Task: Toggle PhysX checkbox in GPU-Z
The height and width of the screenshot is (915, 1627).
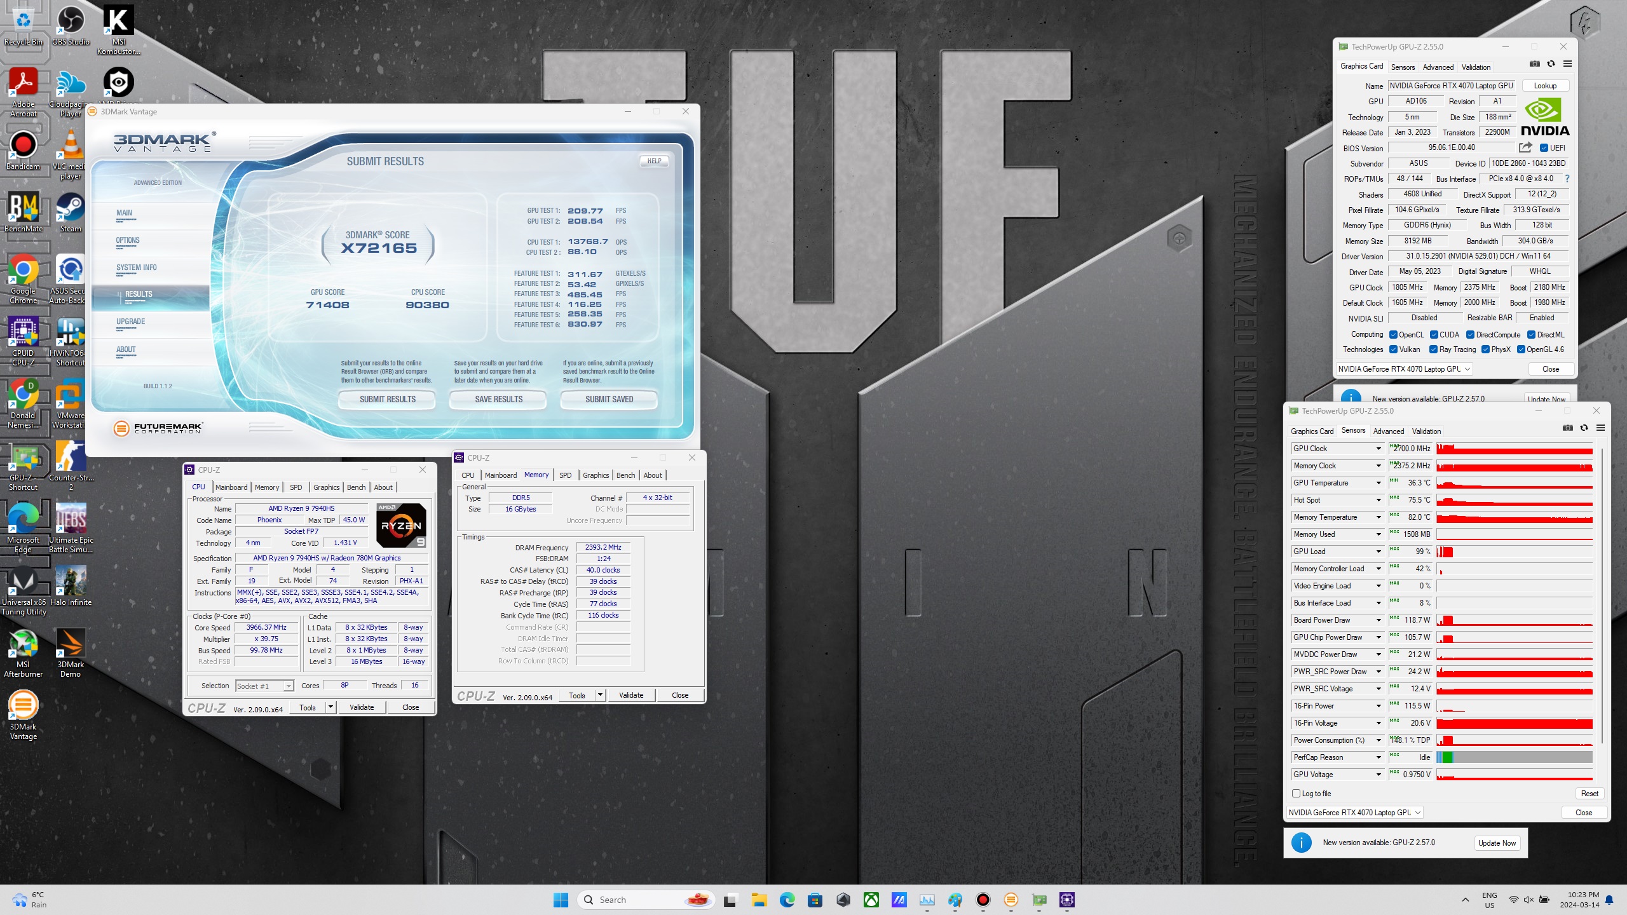Action: (1485, 349)
